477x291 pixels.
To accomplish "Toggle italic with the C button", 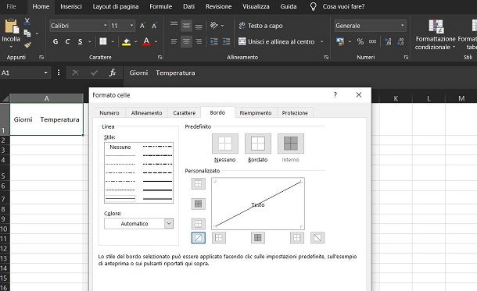I will [67, 41].
